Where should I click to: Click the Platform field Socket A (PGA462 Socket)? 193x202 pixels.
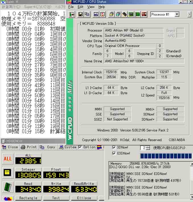click(x=134, y=36)
